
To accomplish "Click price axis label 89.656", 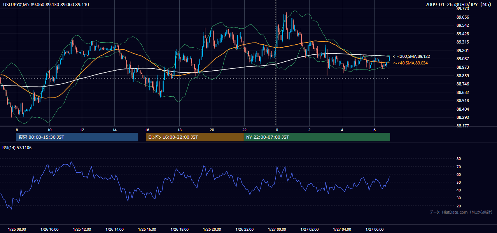I will [x=462, y=17].
